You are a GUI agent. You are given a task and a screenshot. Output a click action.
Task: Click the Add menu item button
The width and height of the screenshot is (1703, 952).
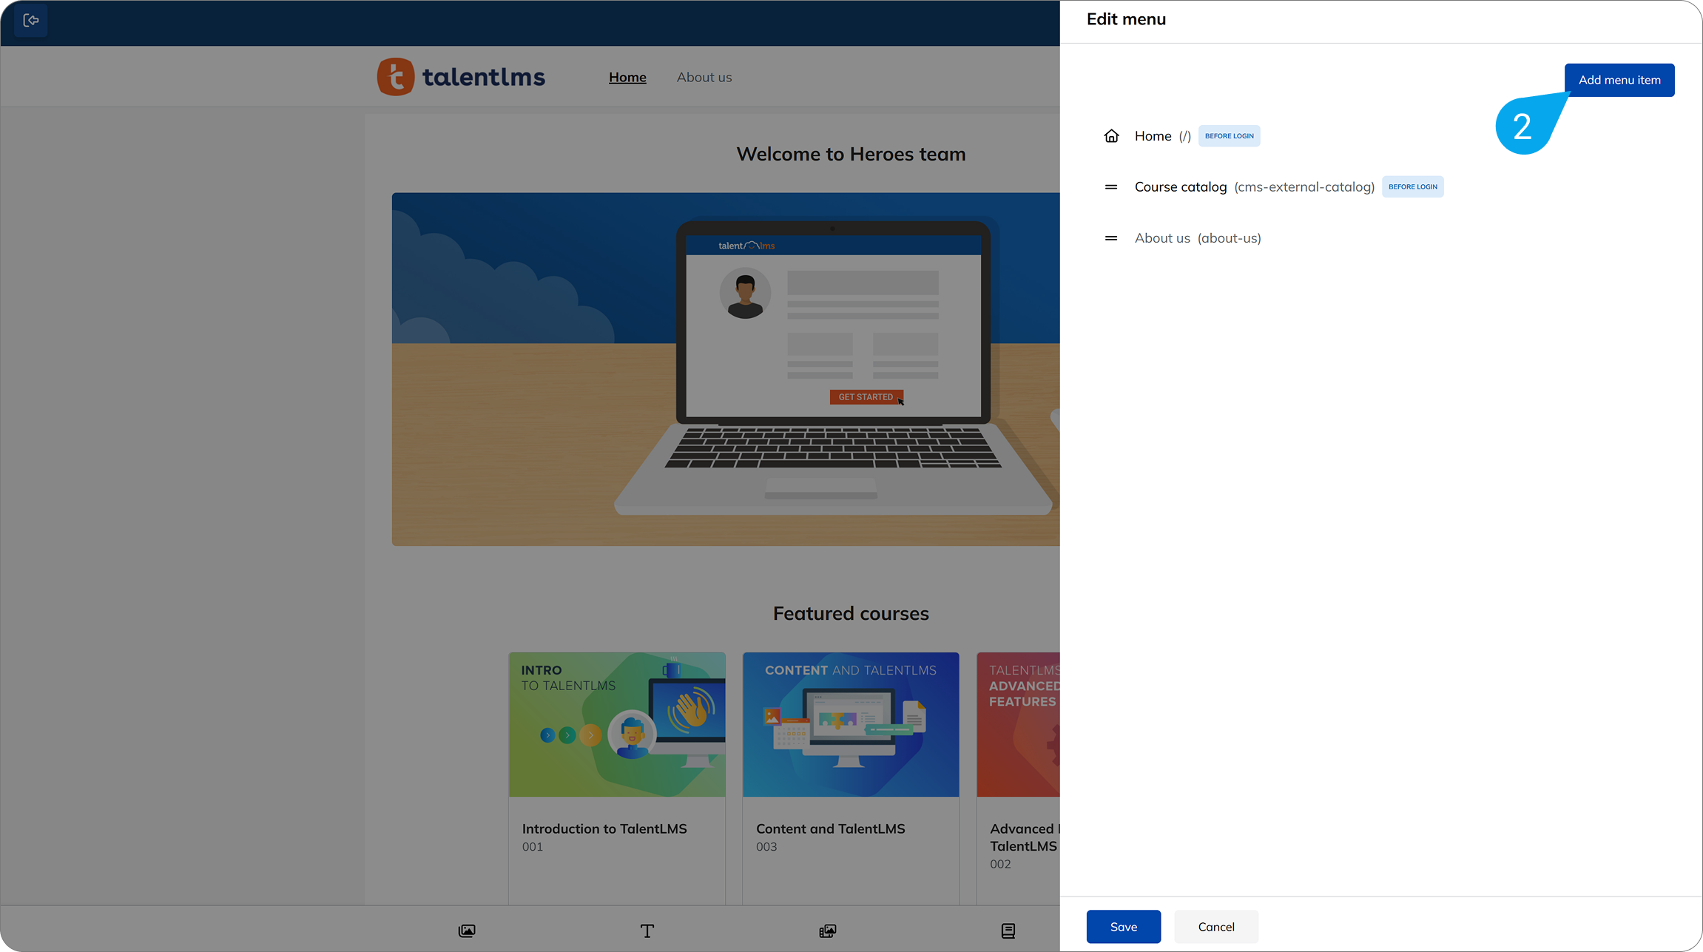pos(1619,80)
